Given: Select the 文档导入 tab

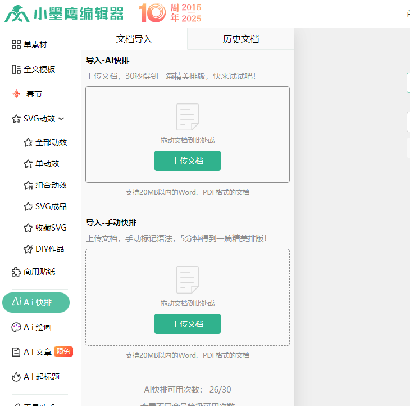Looking at the screenshot, I should tap(134, 39).
